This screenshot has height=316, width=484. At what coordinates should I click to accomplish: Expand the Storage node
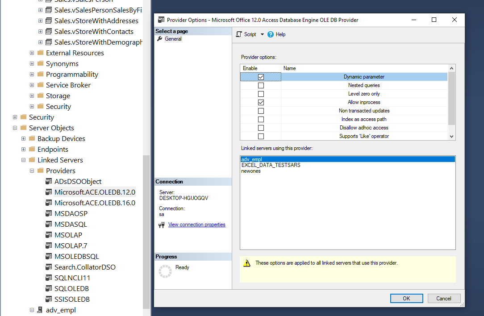(31, 96)
